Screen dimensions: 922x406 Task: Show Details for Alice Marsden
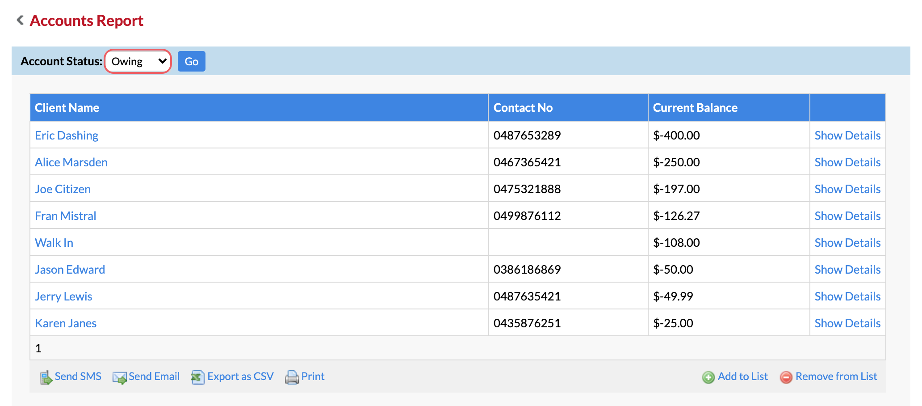pos(847,162)
